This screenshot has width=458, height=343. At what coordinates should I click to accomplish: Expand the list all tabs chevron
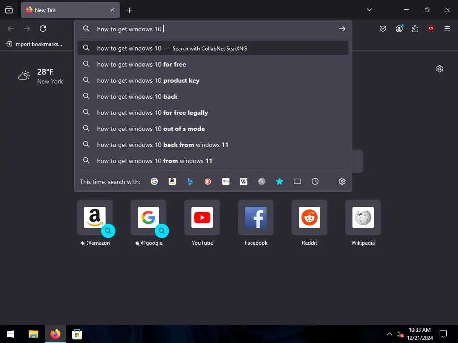pos(369,10)
